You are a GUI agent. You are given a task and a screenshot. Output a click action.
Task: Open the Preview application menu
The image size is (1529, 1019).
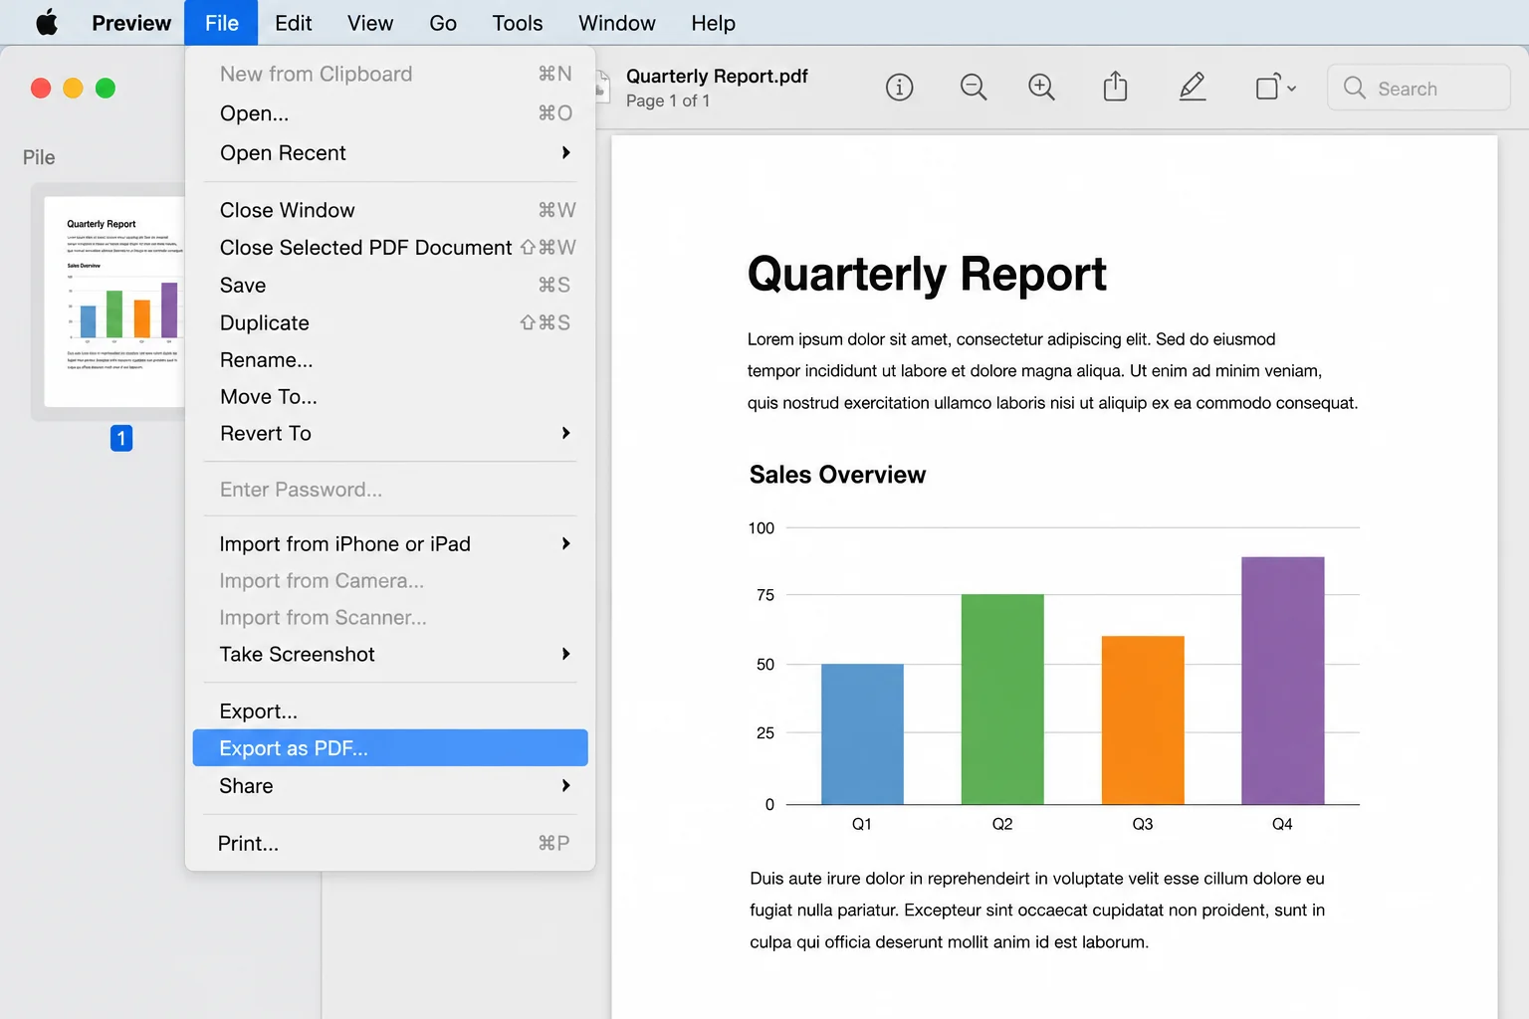pyautogui.click(x=131, y=23)
